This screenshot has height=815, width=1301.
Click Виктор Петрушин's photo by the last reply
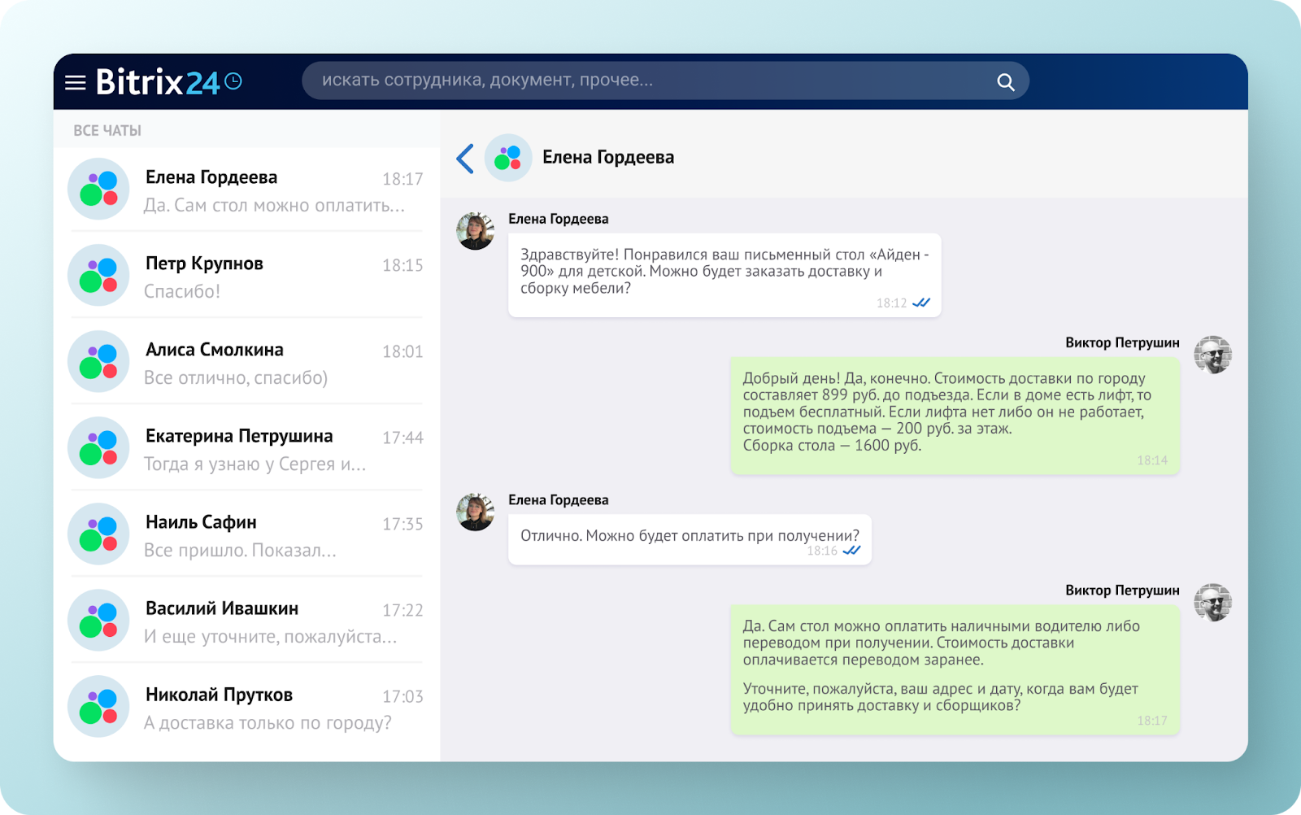pos(1212,603)
